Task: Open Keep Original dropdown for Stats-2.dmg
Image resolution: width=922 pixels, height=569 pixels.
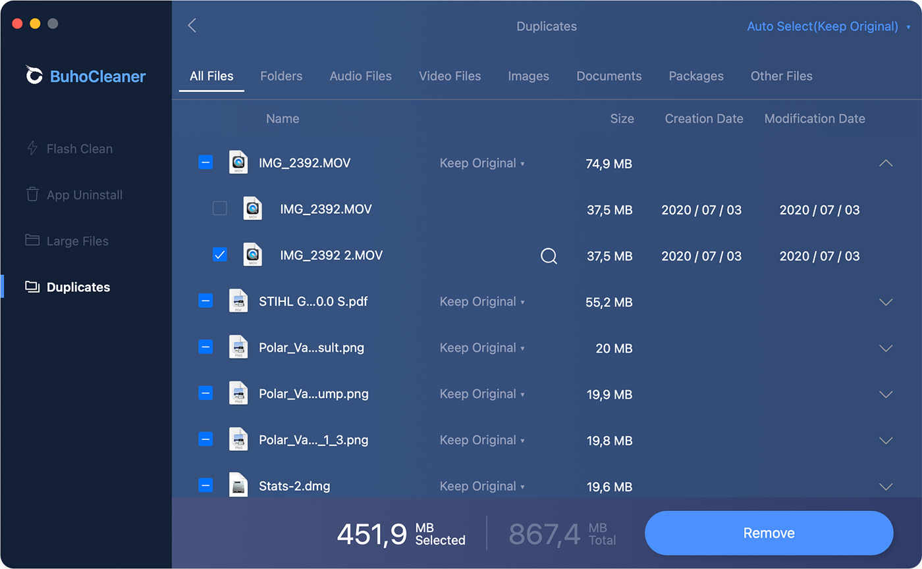Action: coord(482,486)
